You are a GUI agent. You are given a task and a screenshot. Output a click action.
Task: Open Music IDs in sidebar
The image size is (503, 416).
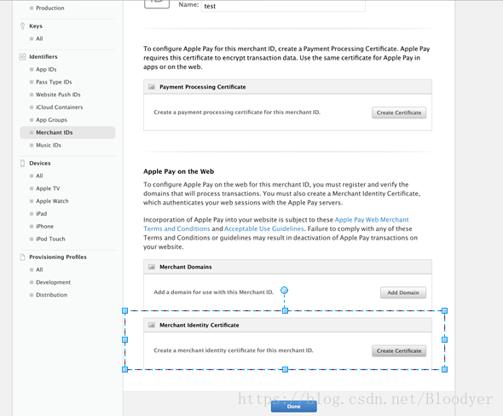(x=49, y=145)
